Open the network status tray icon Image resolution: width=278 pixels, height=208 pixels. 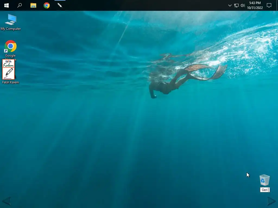[x=236, y=5]
